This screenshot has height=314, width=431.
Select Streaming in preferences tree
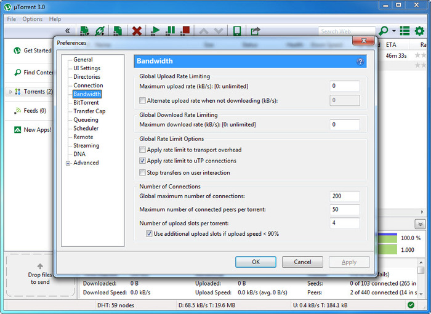pyautogui.click(x=86, y=145)
